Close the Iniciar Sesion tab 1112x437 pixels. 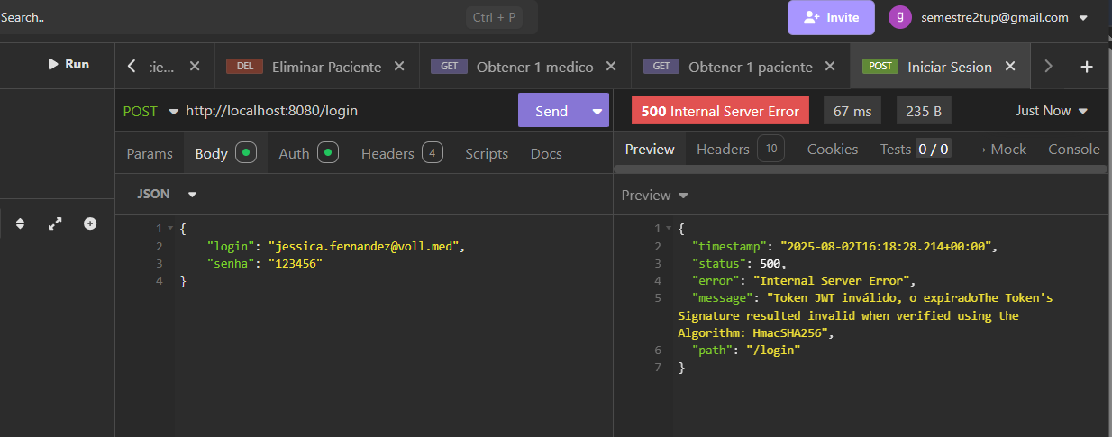tap(1010, 67)
